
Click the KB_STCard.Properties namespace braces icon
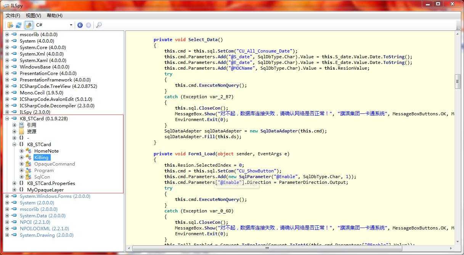[x=21, y=183]
